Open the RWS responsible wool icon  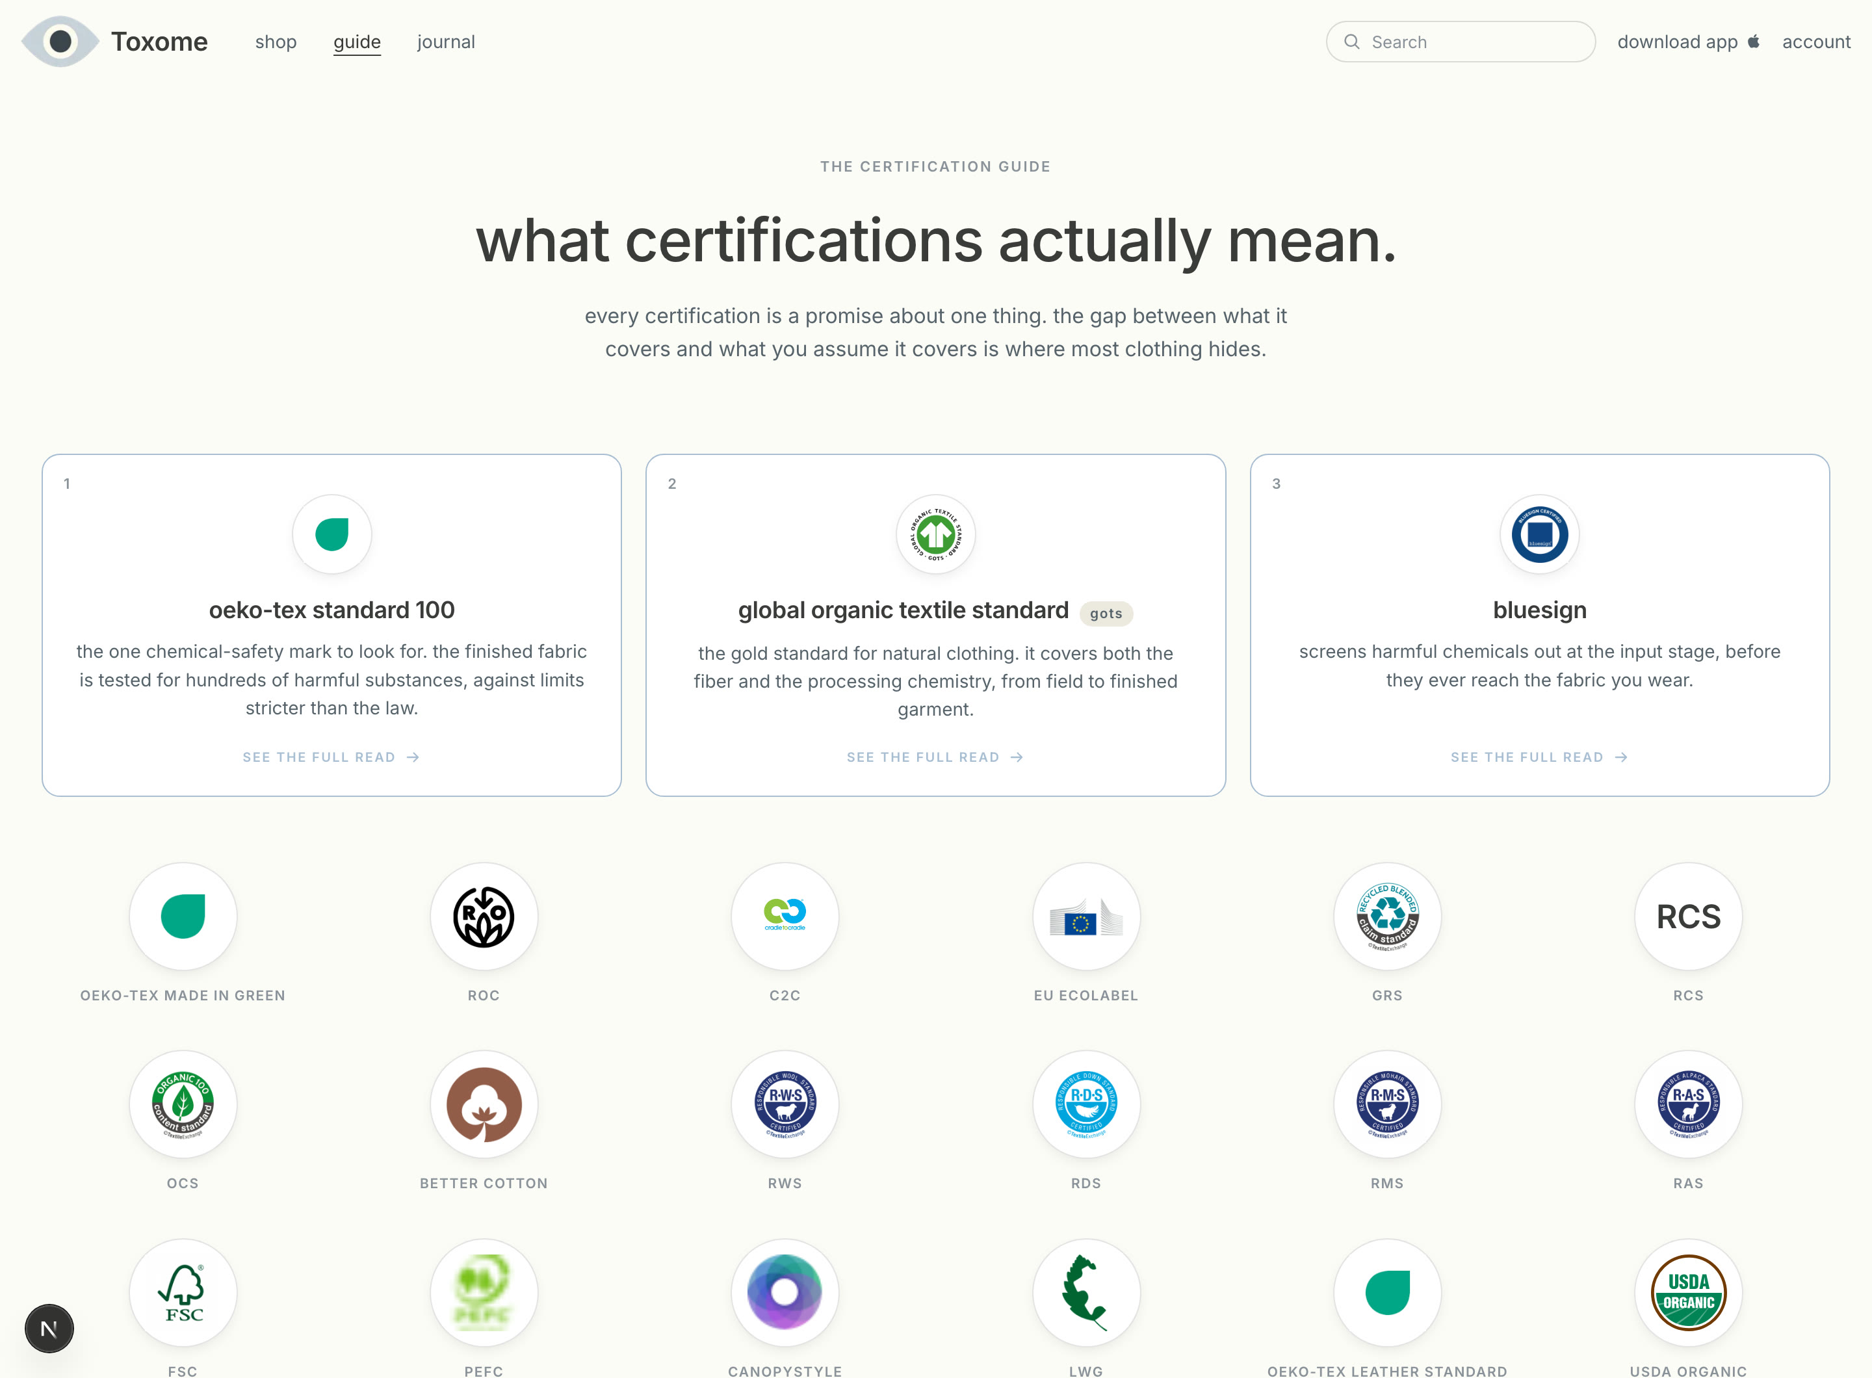pos(785,1104)
